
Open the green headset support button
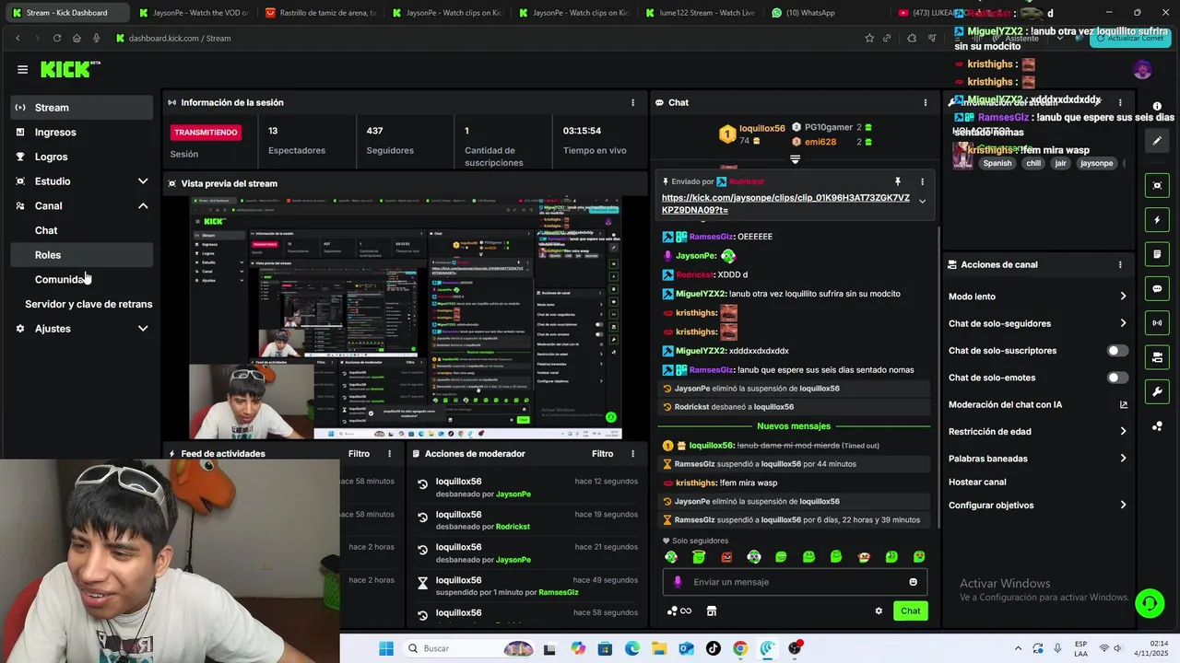pyautogui.click(x=1149, y=603)
